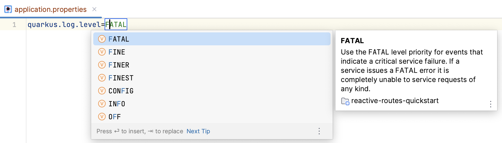Click the value icon next to FATAL
This screenshot has height=143, width=502.
pyautogui.click(x=102, y=39)
